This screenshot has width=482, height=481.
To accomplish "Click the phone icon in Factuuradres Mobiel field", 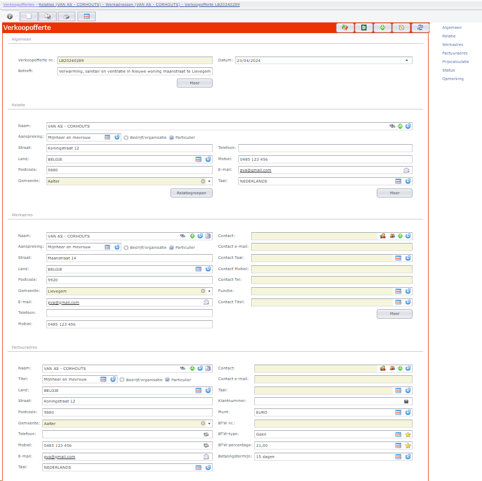I will coord(206,445).
